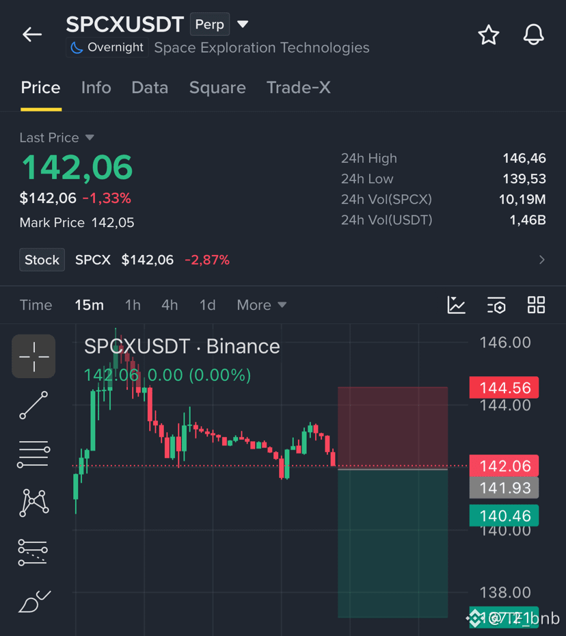
Task: Click the 146.00 axis price label
Action: coord(505,343)
